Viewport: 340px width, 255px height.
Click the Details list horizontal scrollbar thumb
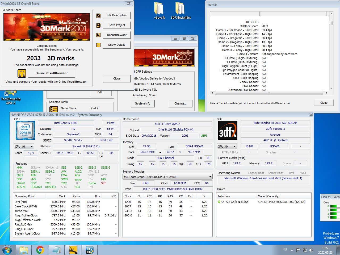tap(269, 93)
